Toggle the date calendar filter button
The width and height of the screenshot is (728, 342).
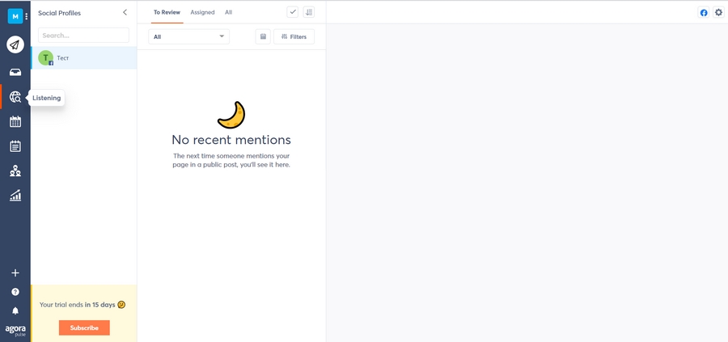(263, 36)
